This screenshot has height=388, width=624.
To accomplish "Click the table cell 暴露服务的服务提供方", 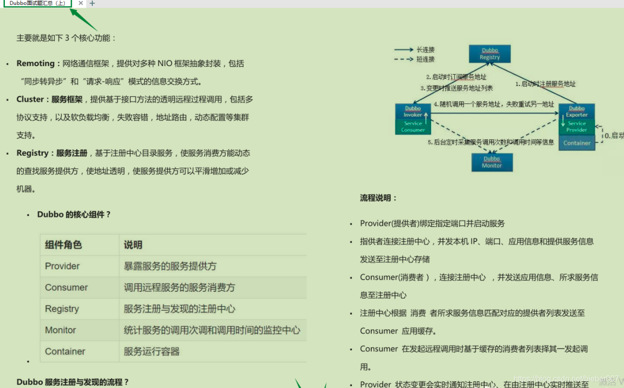I will click(213, 266).
